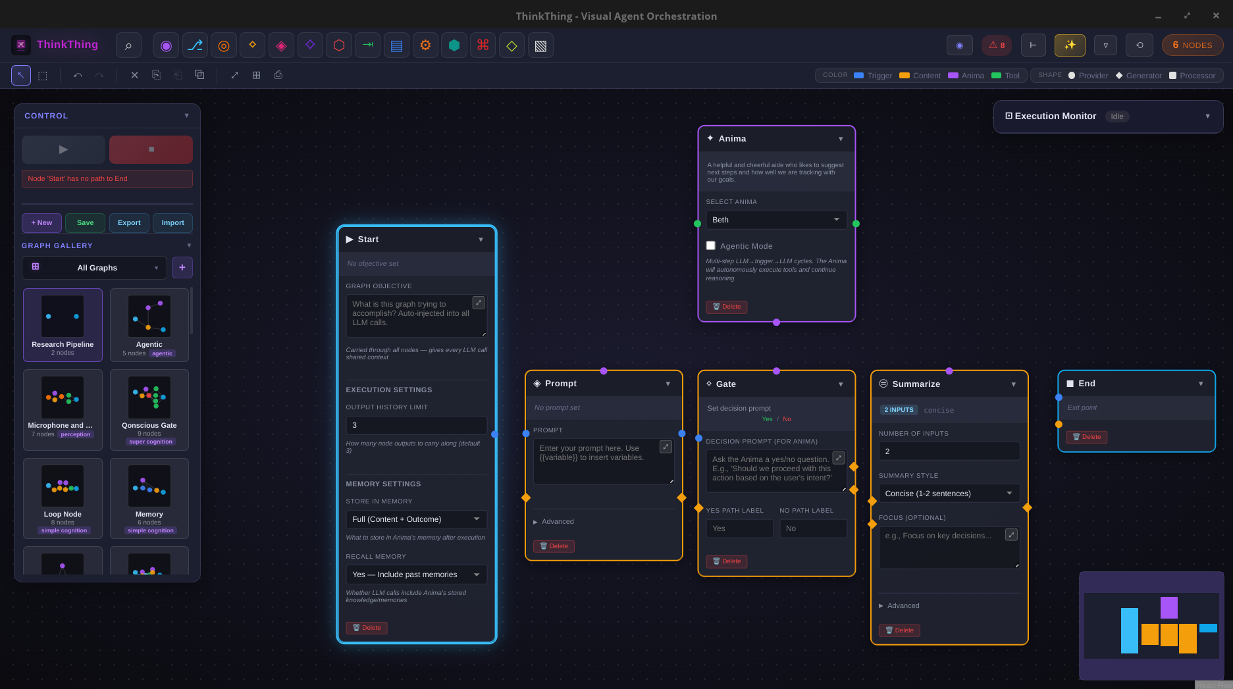Click the duplicate overlapping-squares icon

199,75
